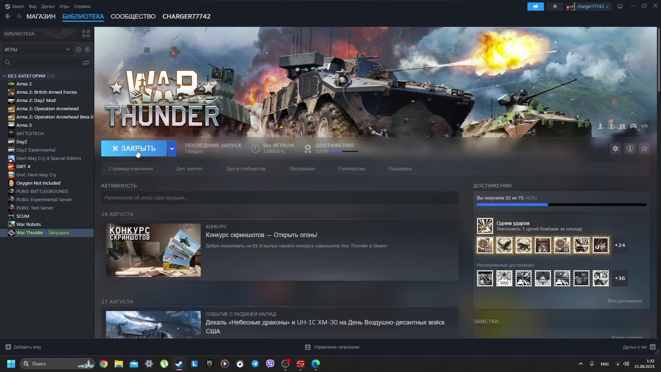The width and height of the screenshot is (661, 372).
Task: Open the Игры menu
Action: point(64,6)
